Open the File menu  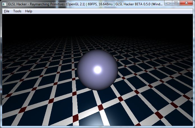[7, 11]
